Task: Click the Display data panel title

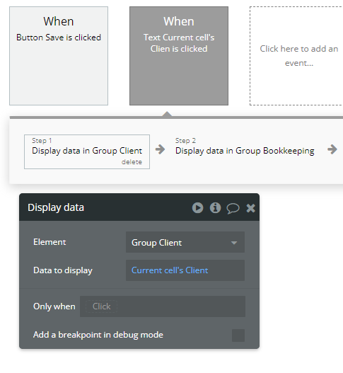Action: coord(56,207)
